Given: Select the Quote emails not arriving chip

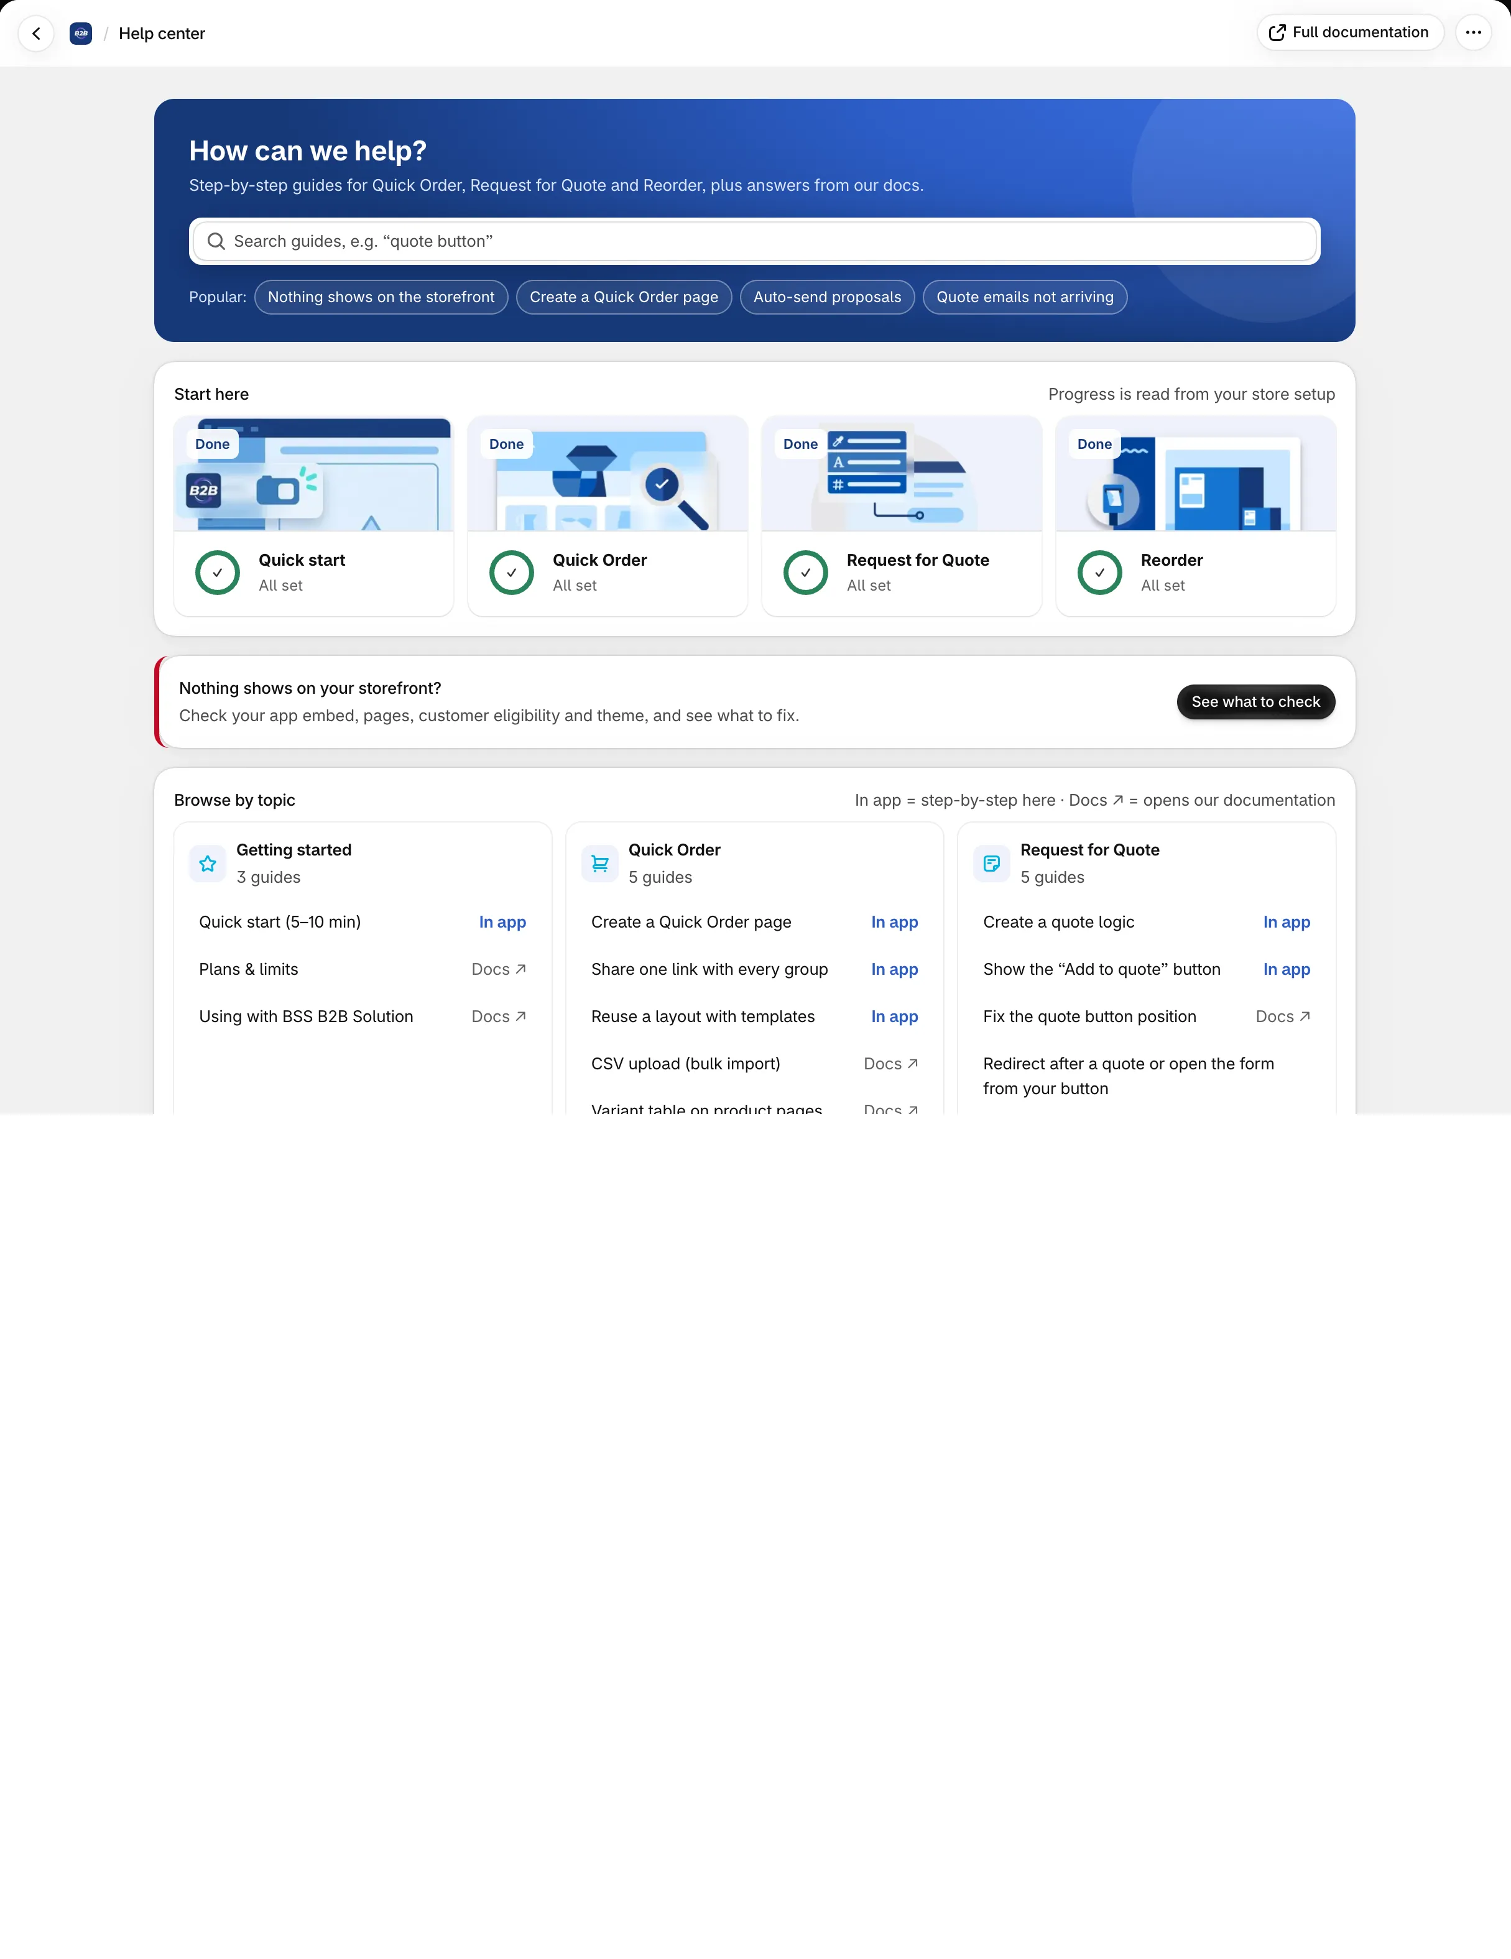Looking at the screenshot, I should 1025,297.
